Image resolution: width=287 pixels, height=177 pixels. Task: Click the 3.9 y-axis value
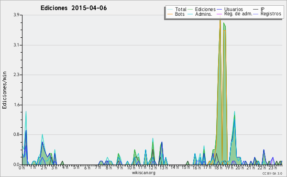click(x=16, y=15)
